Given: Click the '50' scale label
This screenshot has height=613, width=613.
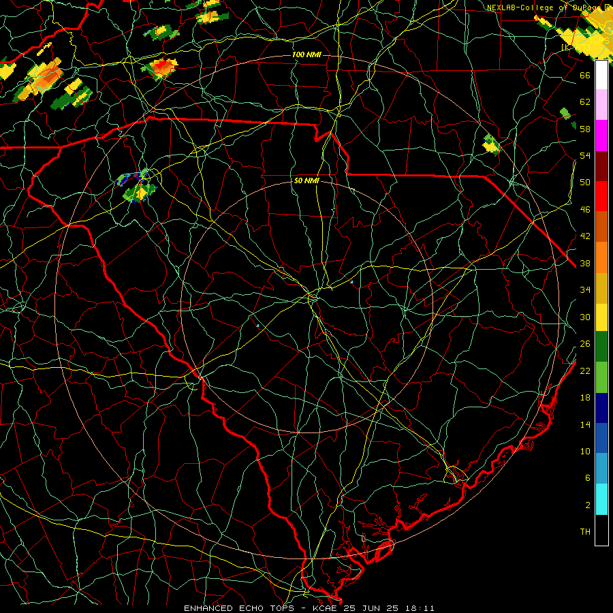Looking at the screenshot, I should pyautogui.click(x=585, y=183).
